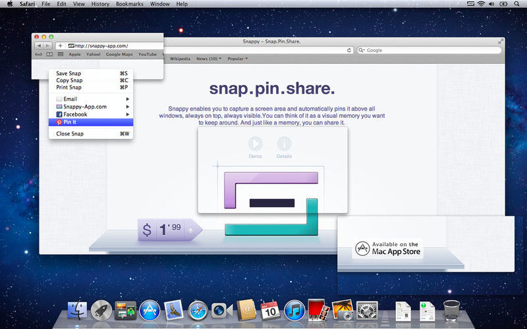527x329 pixels.
Task: Open the Popular bookmarks dropdown
Action: pos(237,59)
